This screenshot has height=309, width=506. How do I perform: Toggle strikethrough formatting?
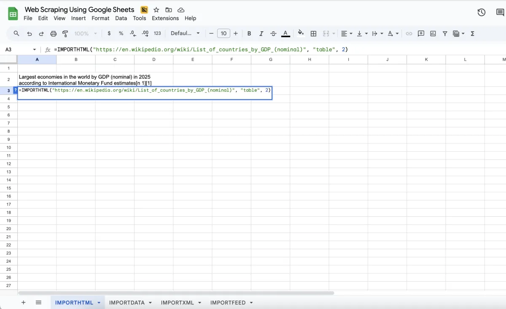273,33
